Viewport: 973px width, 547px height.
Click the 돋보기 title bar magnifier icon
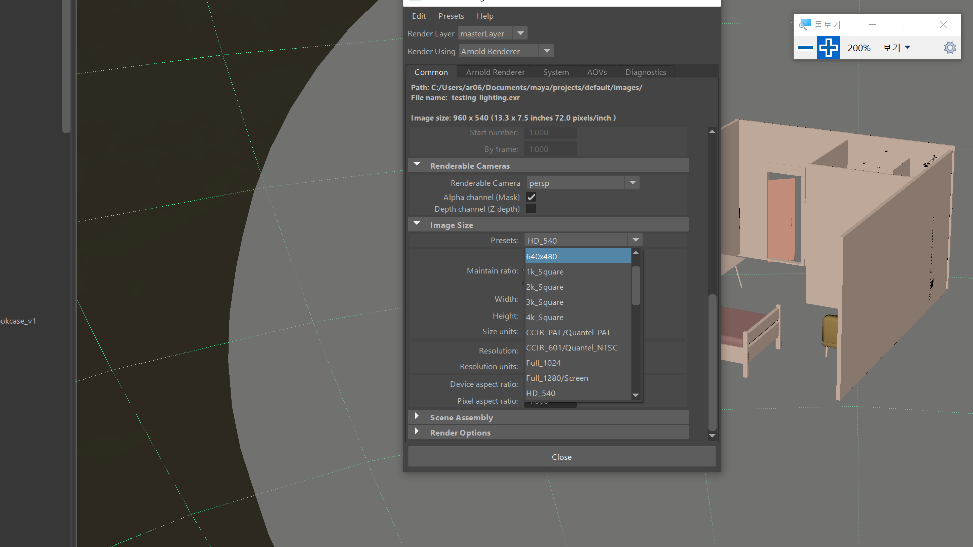pos(804,24)
